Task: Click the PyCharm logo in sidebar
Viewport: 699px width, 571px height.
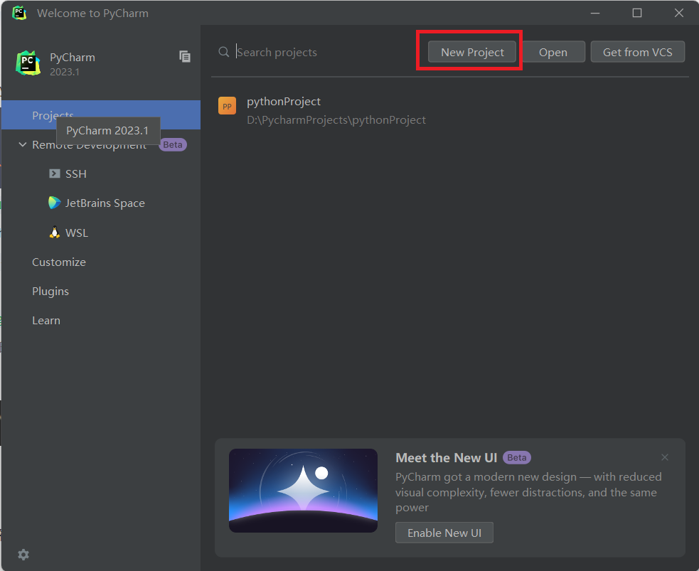Action: coord(28,63)
